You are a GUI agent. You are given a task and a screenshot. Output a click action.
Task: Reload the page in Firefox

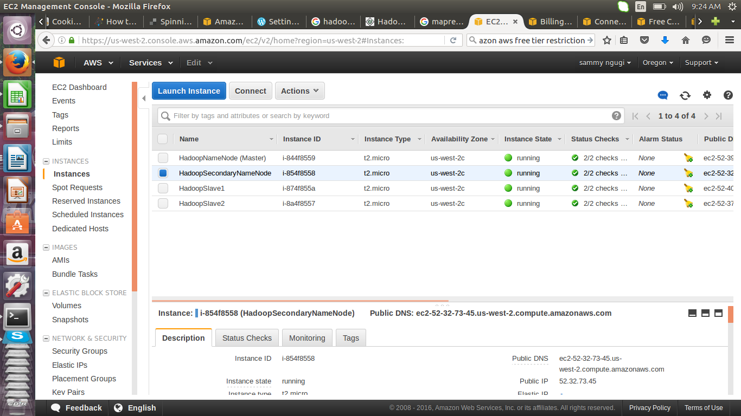coord(453,40)
